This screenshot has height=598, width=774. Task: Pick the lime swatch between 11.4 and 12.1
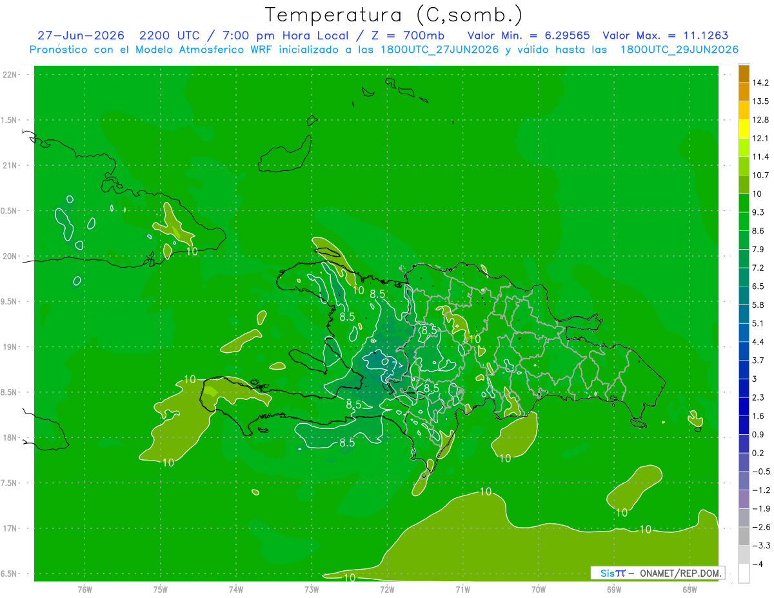[x=744, y=148]
